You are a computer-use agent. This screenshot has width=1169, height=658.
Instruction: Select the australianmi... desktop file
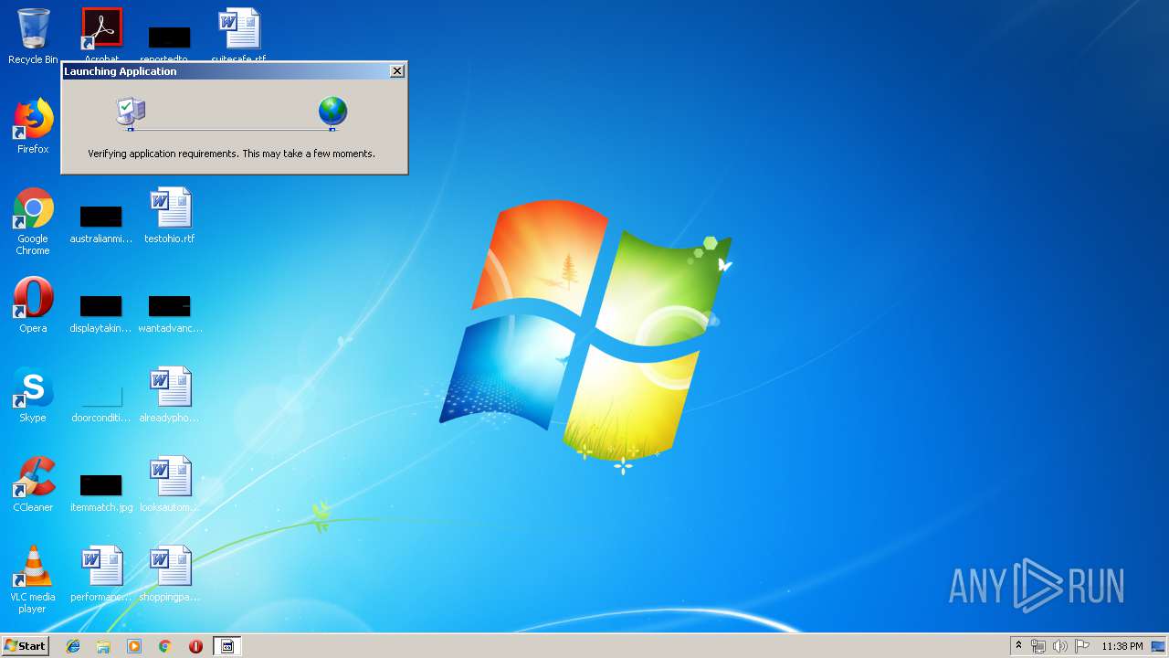coord(100,225)
